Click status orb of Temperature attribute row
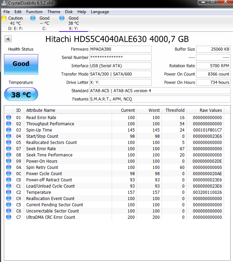Viewport: 233px width, 262px height. pyautogui.click(x=9, y=192)
